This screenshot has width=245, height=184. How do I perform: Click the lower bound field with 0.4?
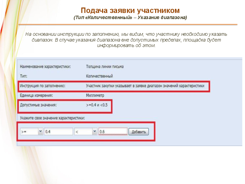pyautogui.click(x=59, y=132)
